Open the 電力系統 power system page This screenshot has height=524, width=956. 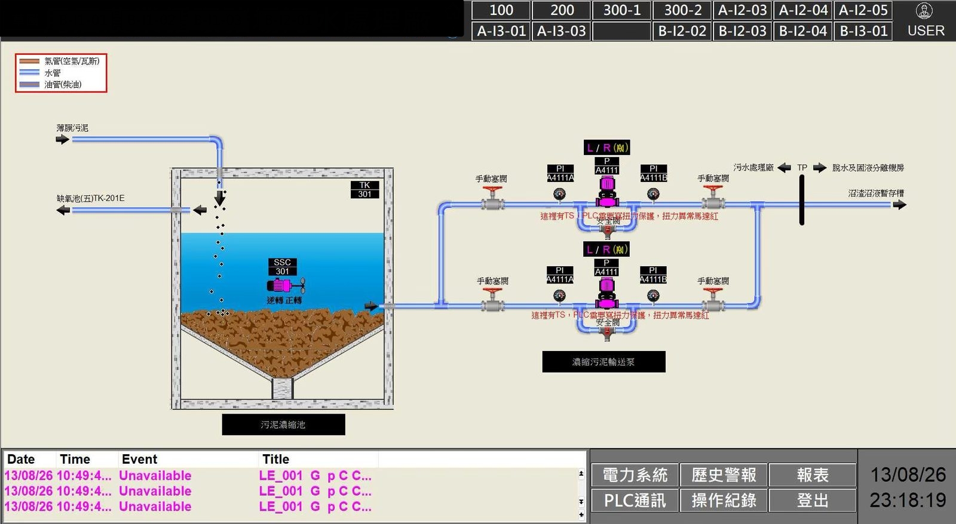click(x=635, y=475)
